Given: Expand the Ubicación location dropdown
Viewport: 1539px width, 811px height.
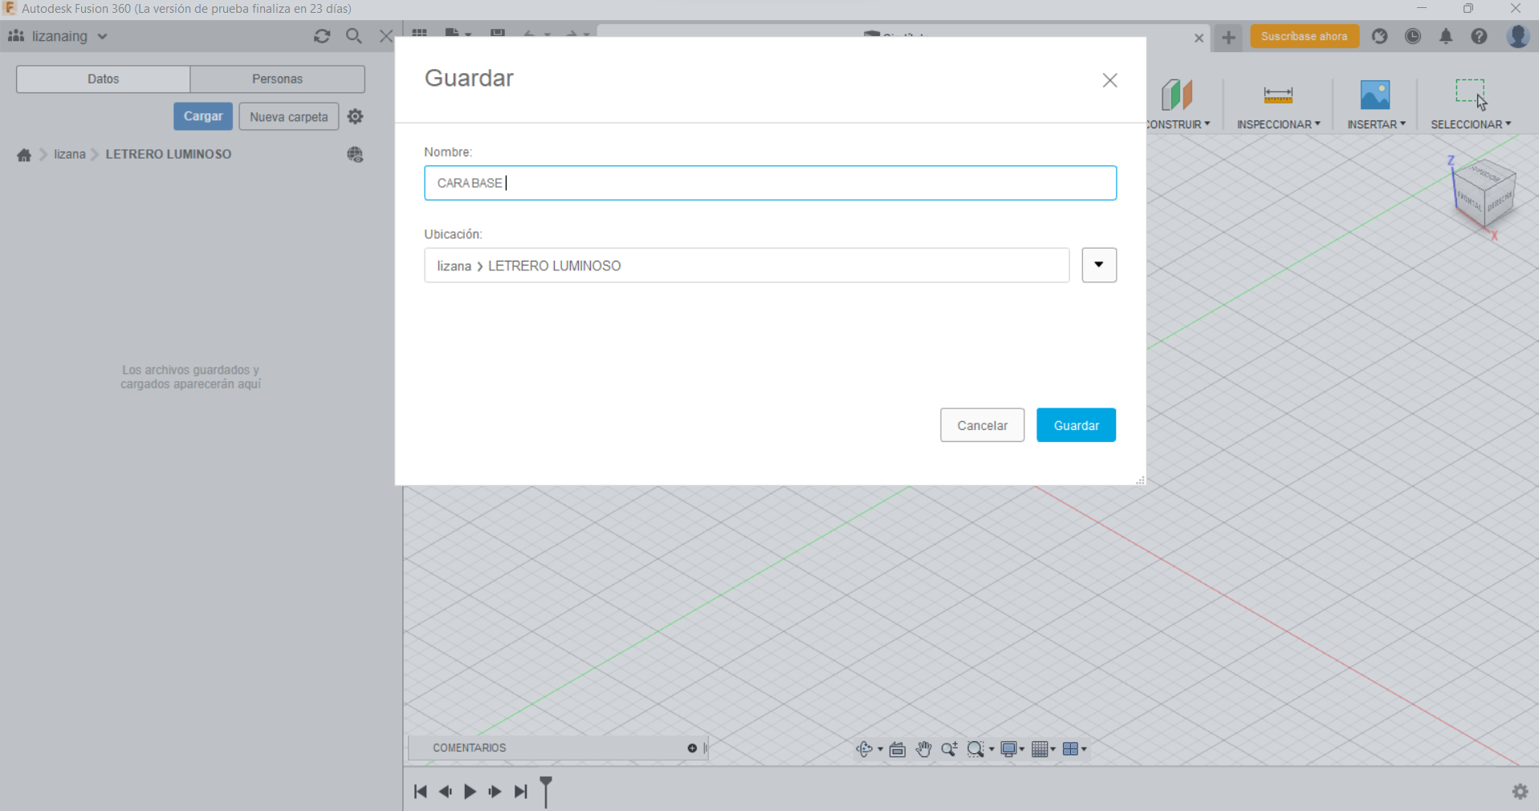Looking at the screenshot, I should coord(1099,265).
